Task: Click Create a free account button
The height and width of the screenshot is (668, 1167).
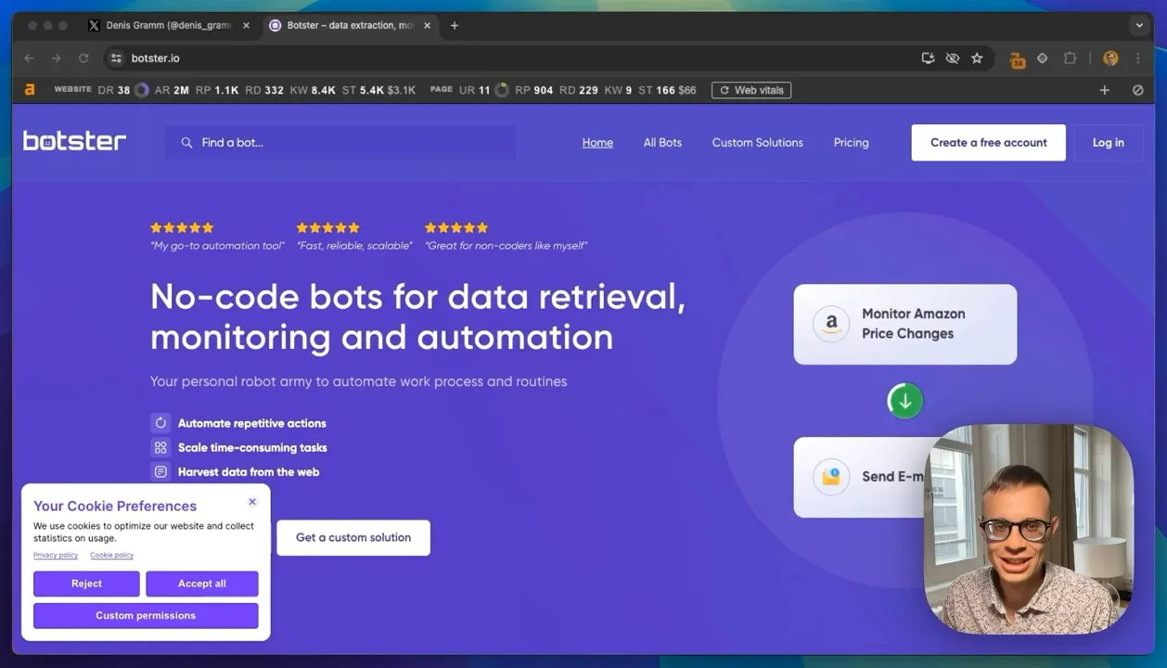Action: pos(988,143)
